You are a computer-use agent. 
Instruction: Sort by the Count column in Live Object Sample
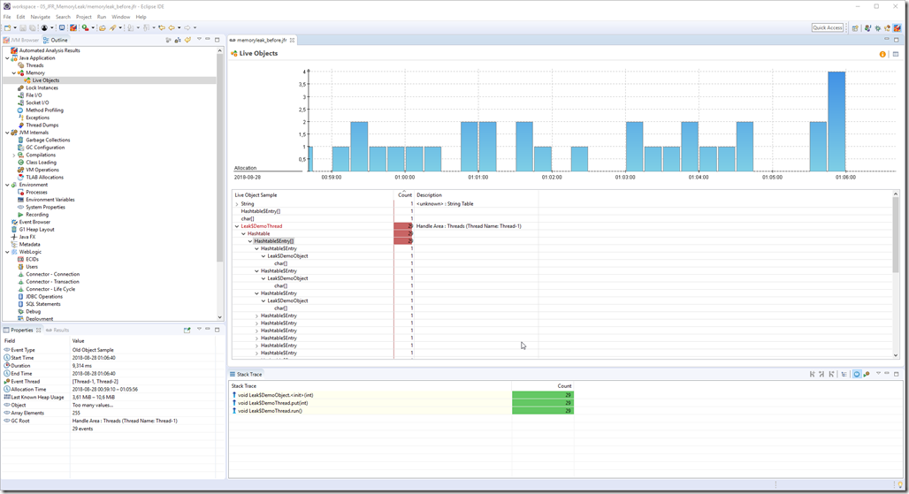pos(404,195)
